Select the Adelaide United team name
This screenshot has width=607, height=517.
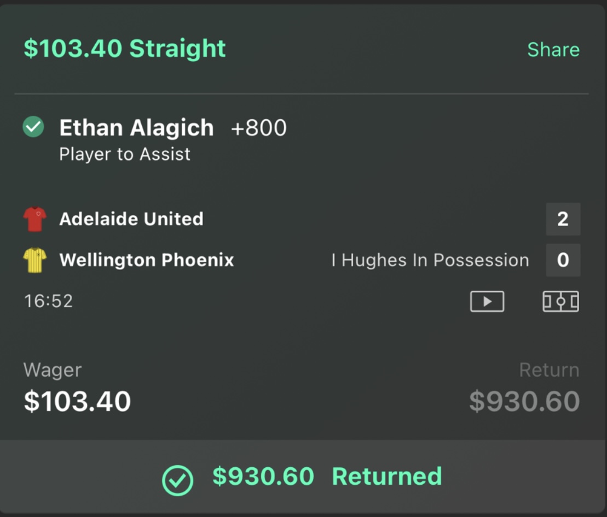coord(131,219)
